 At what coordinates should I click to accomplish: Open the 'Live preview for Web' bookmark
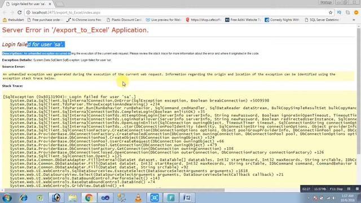pyautogui.click(x=164, y=20)
